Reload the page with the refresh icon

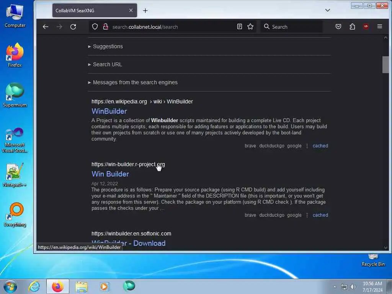click(73, 27)
